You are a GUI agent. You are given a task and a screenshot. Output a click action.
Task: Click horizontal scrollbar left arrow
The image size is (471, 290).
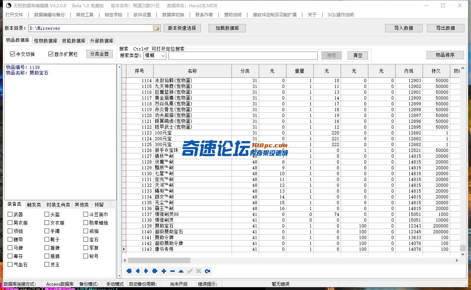click(125, 261)
